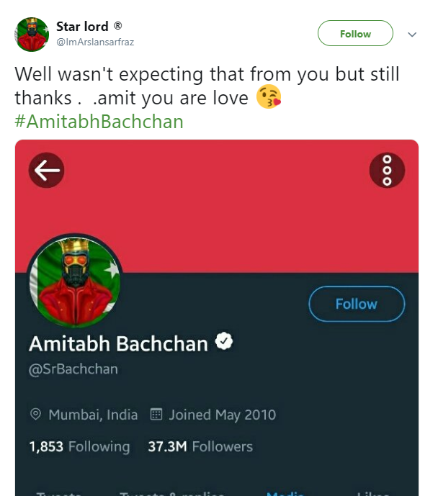The image size is (438, 496).
Task: Click the @SrBachchan handle
Action: point(73,369)
